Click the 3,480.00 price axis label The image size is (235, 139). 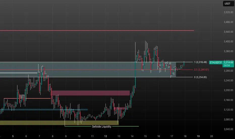pyautogui.click(x=228, y=22)
